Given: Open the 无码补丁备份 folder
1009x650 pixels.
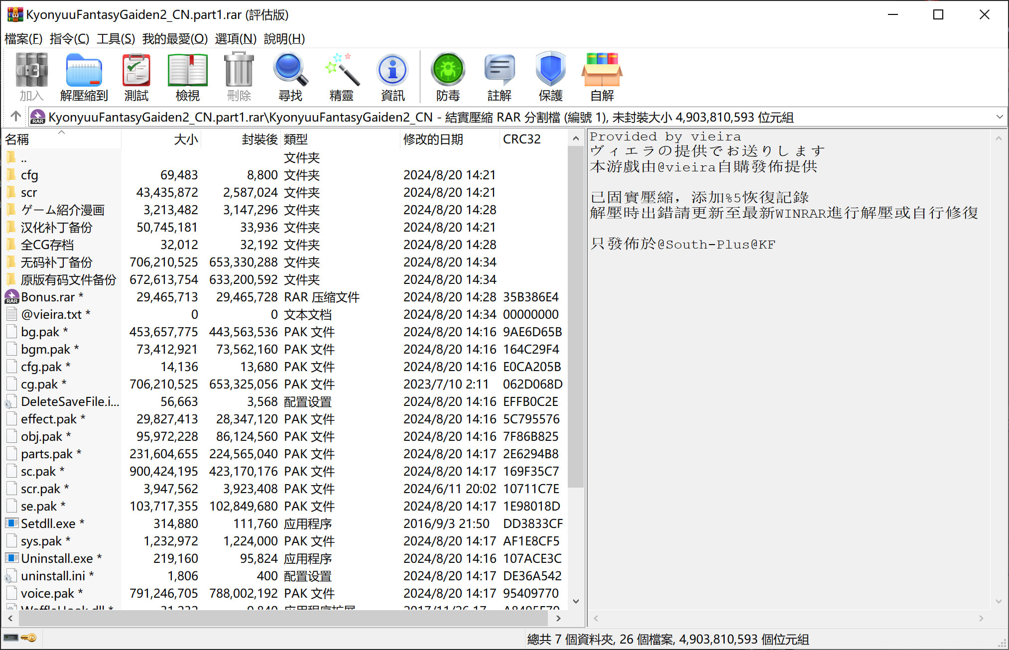Looking at the screenshot, I should click(56, 262).
